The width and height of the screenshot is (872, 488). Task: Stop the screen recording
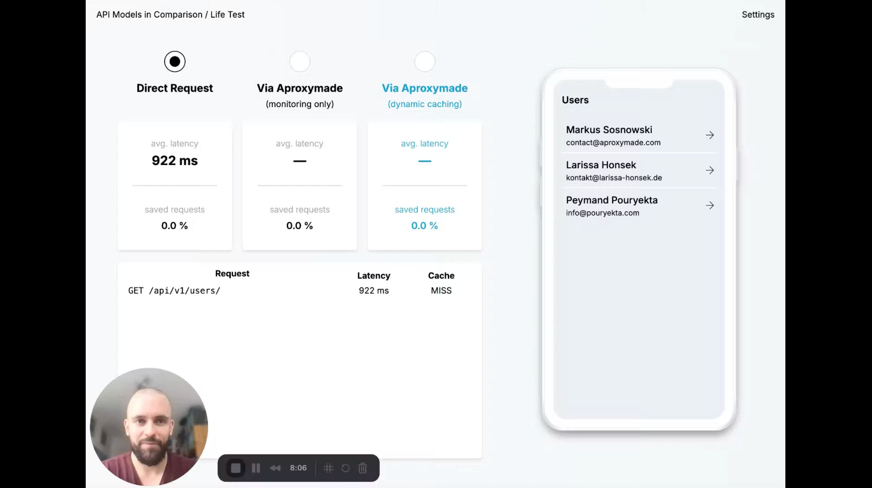tap(236, 468)
